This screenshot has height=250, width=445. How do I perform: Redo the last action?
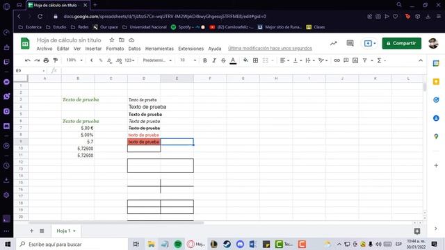click(x=37, y=60)
